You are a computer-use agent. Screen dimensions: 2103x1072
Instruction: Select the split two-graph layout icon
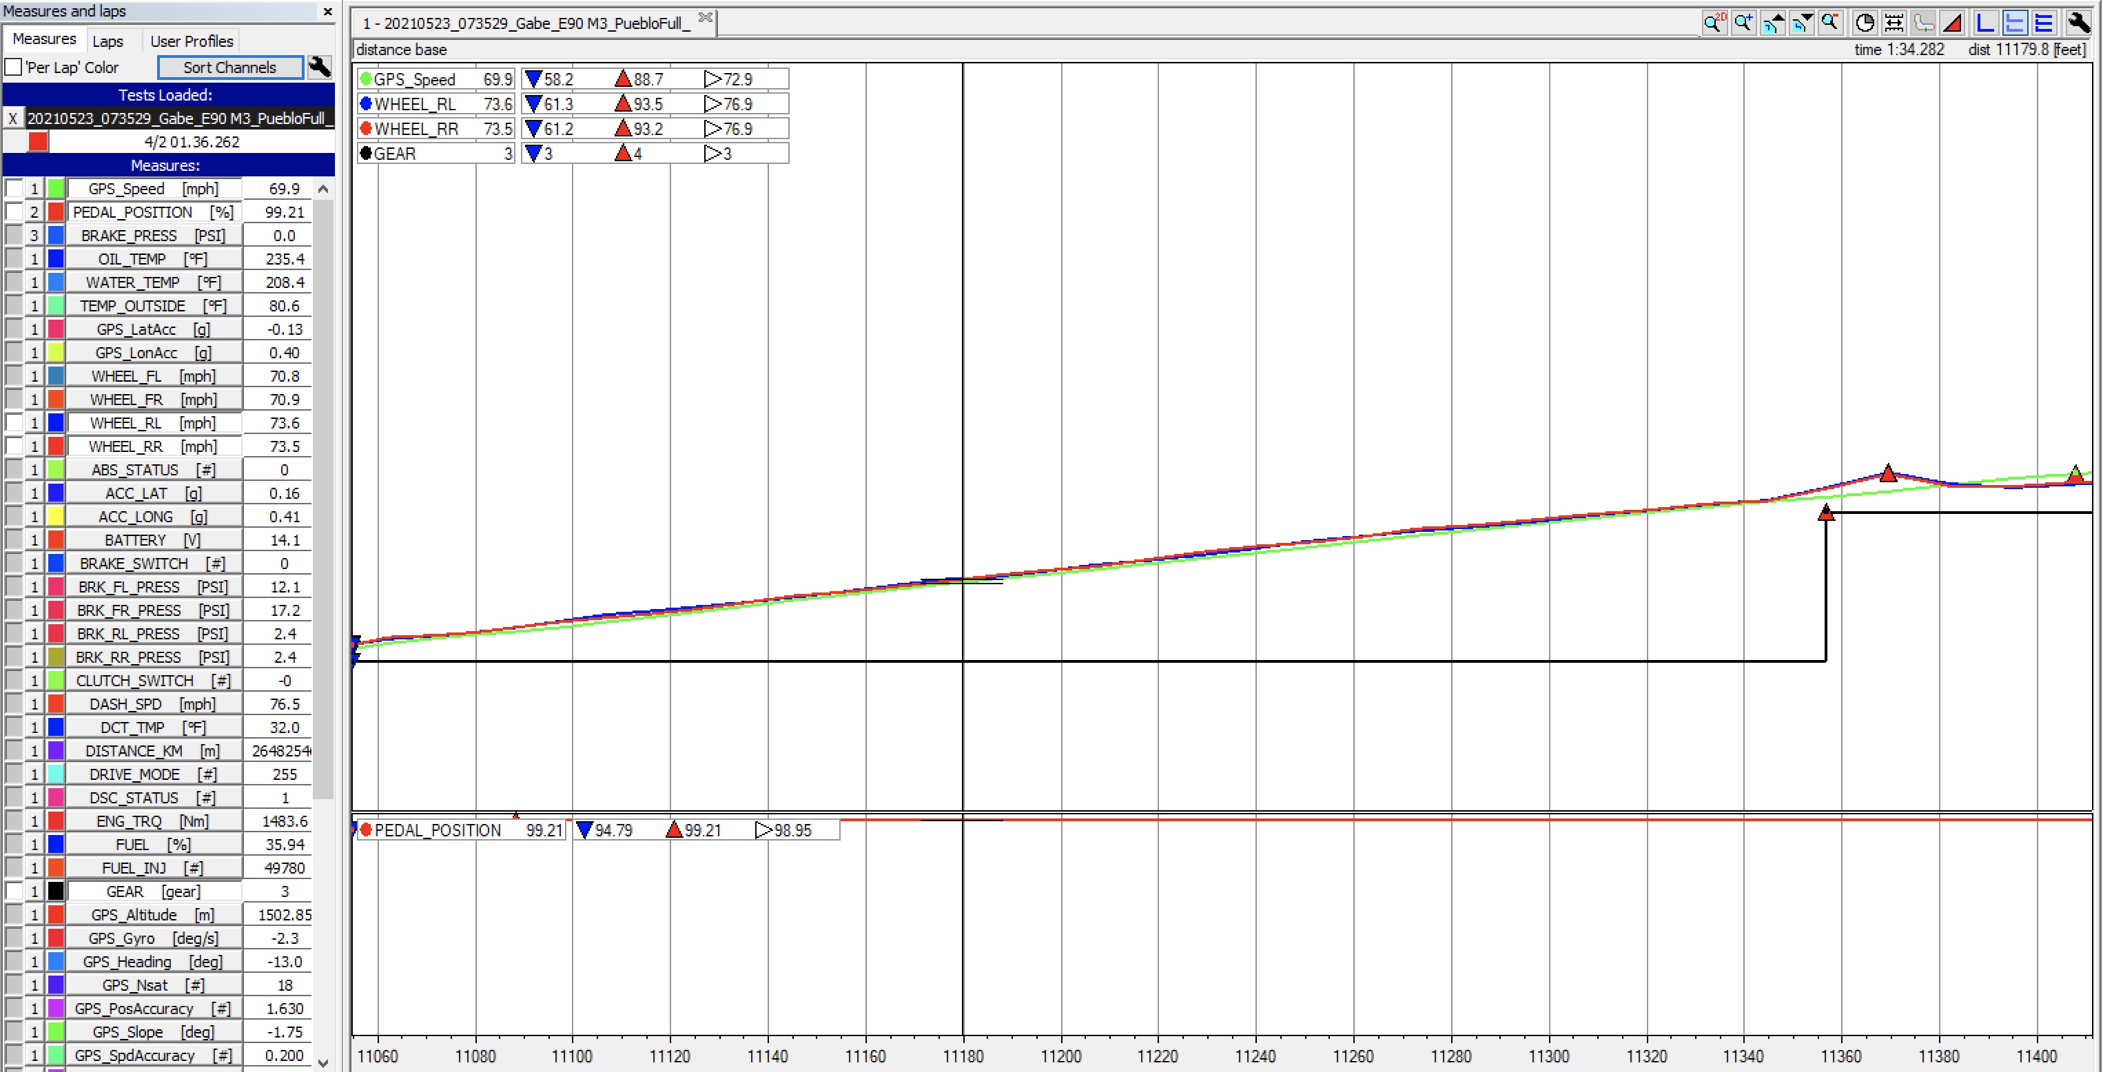(x=2015, y=23)
